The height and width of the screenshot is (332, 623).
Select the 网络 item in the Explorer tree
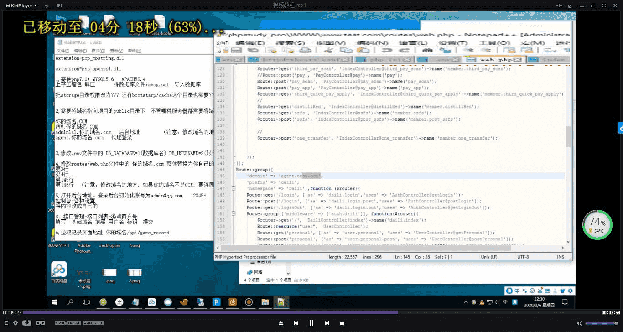(255, 272)
